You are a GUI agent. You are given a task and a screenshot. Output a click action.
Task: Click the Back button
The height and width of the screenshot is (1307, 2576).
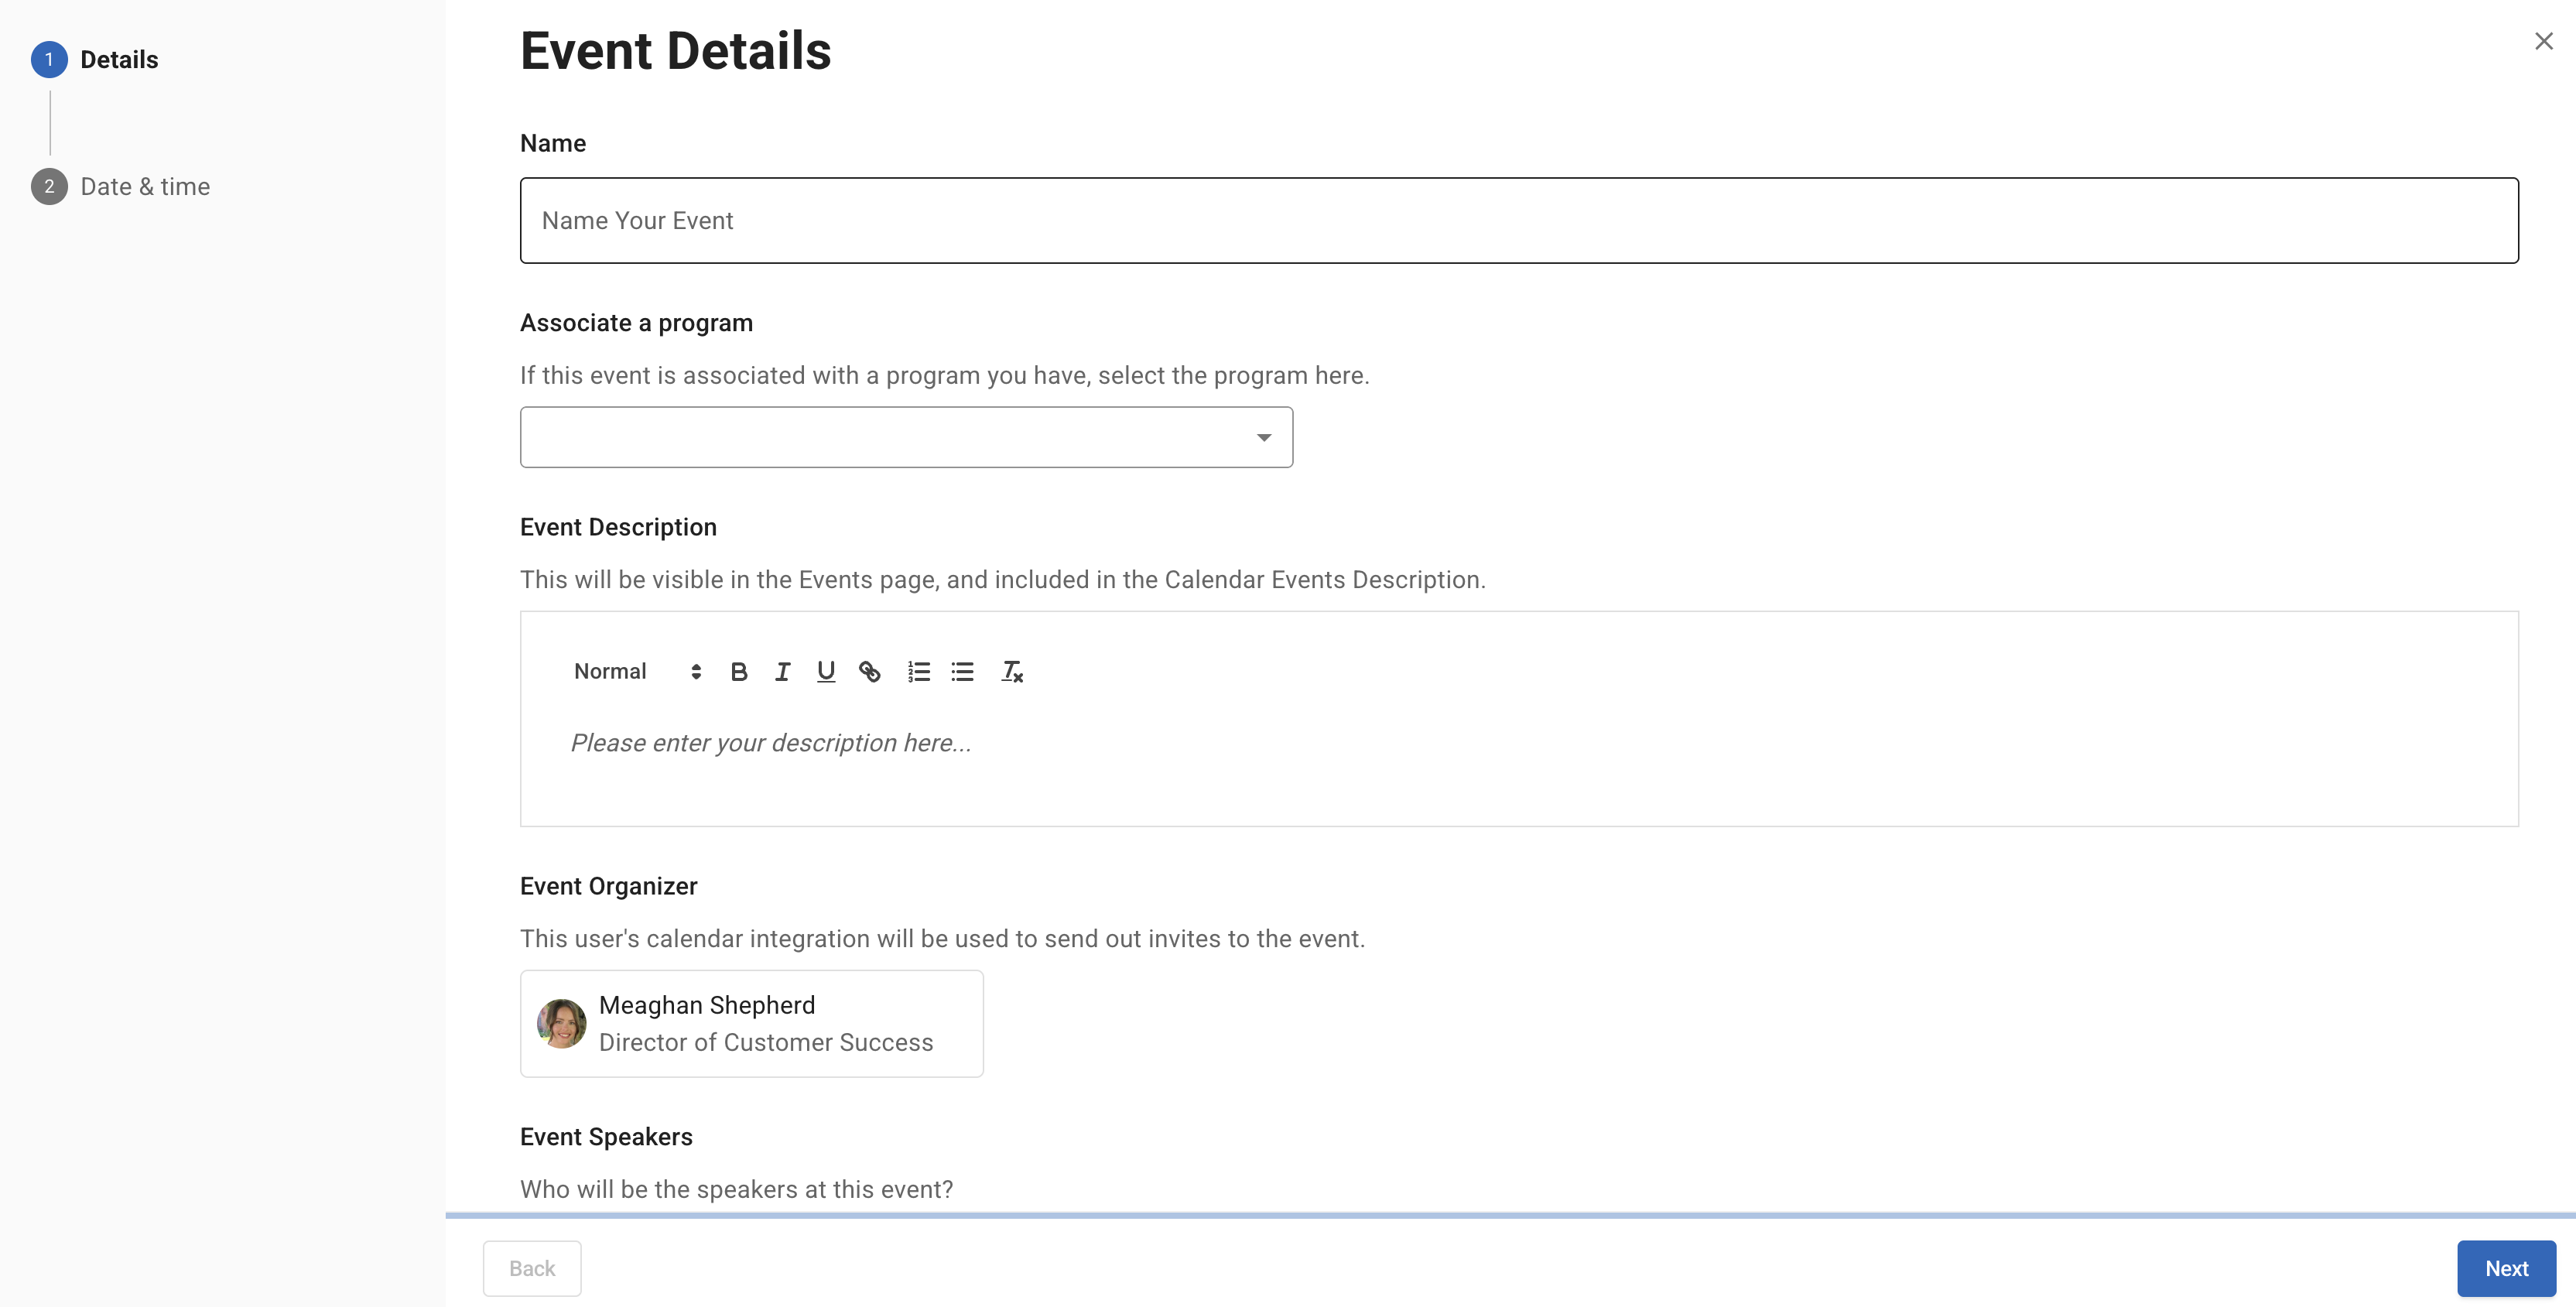[x=532, y=1268]
